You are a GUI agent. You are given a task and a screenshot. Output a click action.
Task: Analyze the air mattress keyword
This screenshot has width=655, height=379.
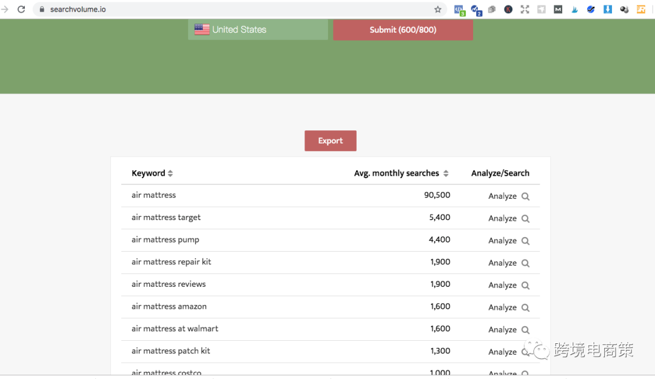(x=502, y=196)
